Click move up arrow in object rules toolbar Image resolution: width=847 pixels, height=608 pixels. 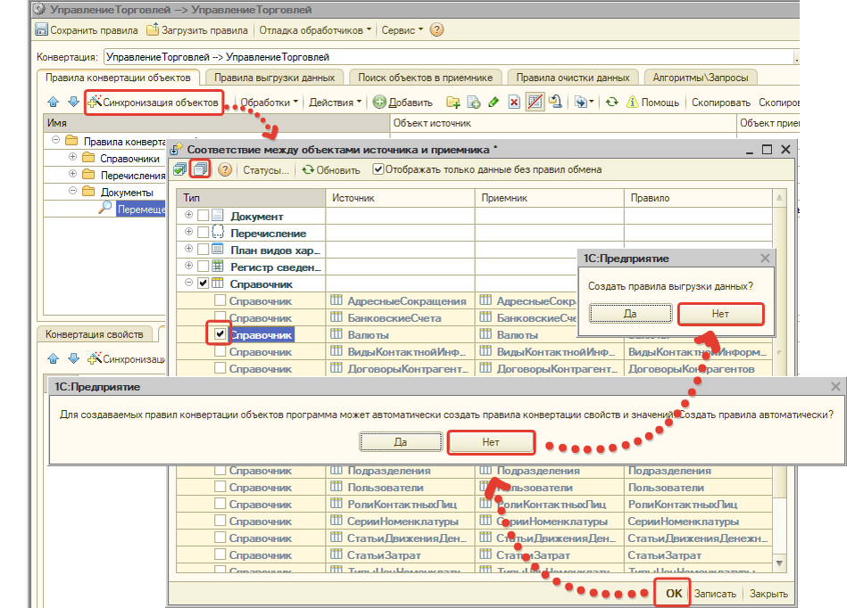tap(53, 102)
